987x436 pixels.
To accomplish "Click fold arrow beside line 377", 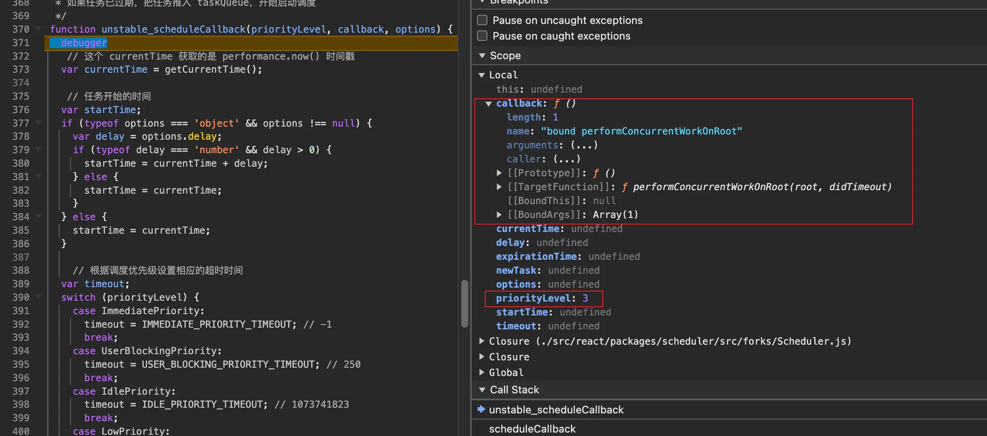I will [x=38, y=123].
